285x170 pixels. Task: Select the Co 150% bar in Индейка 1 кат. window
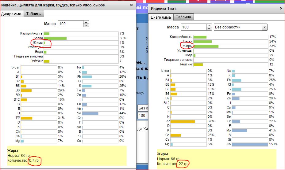(x=250, y=144)
